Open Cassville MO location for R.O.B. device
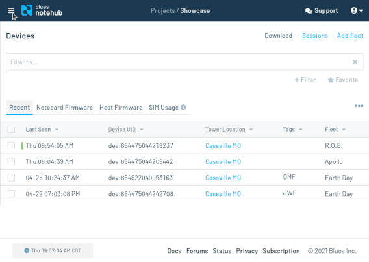The height and width of the screenshot is (262, 369). [223, 146]
